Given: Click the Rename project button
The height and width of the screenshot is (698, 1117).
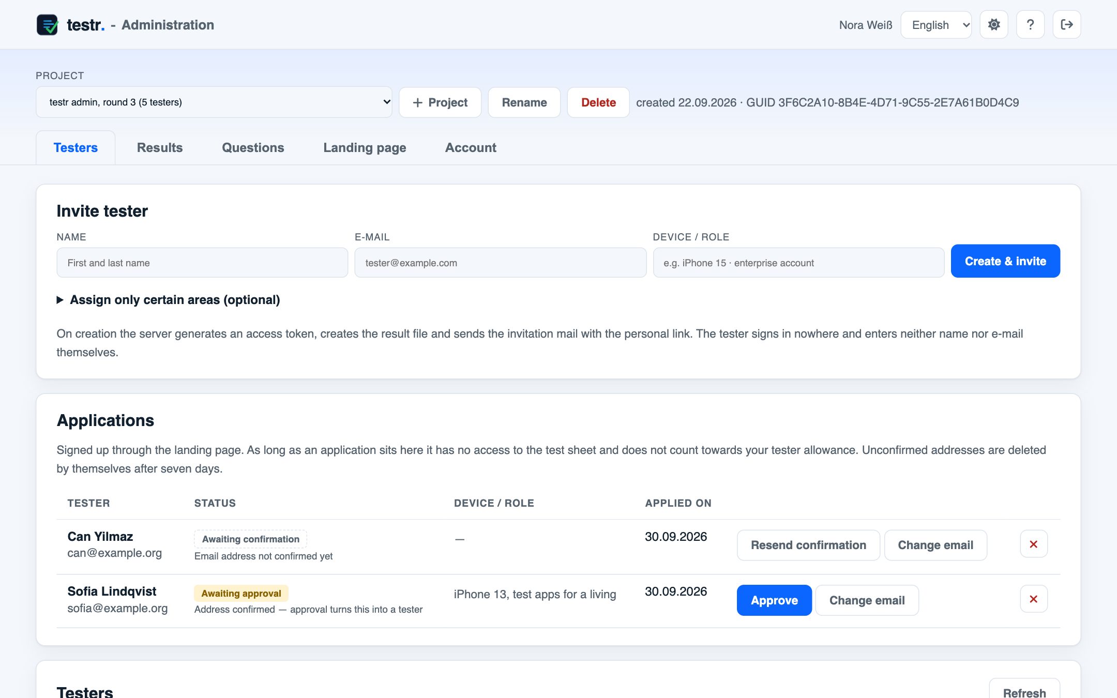Looking at the screenshot, I should tap(524, 102).
